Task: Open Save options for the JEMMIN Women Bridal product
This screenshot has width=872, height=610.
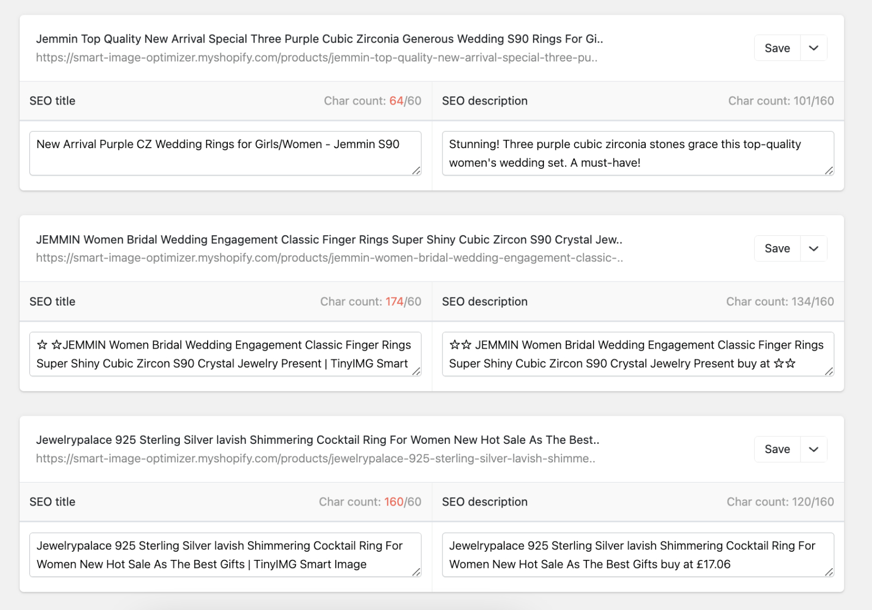Action: point(813,248)
